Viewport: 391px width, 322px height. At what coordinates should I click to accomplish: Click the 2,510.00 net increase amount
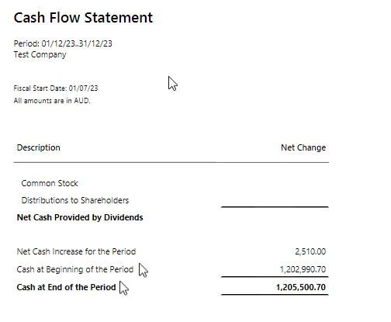(x=310, y=251)
